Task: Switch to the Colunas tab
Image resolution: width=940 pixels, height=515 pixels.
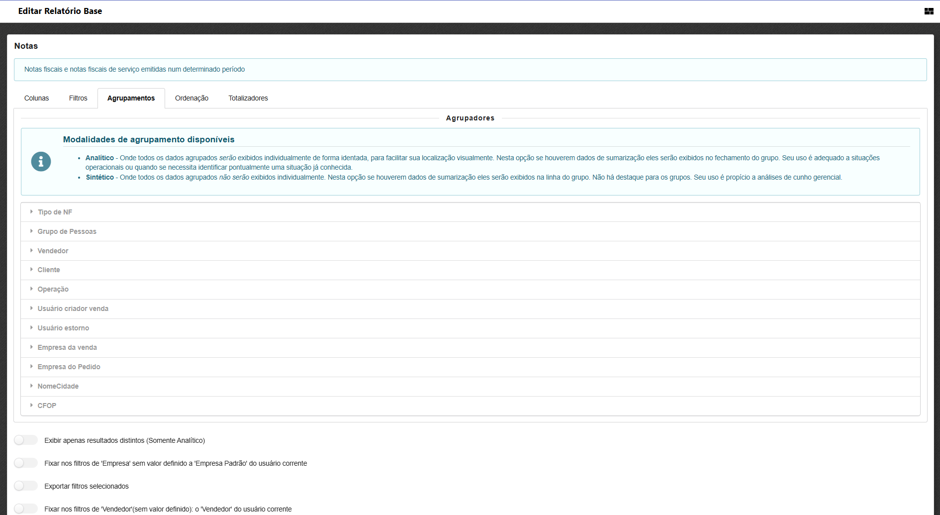Action: point(36,98)
